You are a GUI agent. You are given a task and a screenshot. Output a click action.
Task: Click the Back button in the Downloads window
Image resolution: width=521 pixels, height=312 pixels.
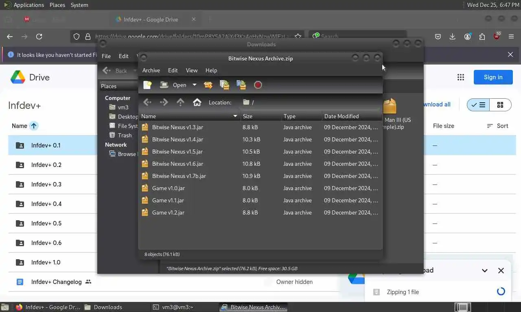tap(116, 70)
